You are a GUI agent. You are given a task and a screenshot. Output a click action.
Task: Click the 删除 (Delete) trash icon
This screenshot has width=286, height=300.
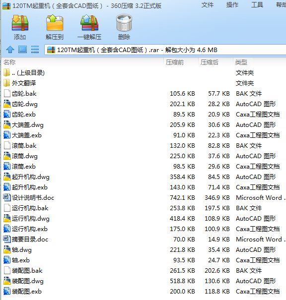pyautogui.click(x=124, y=23)
